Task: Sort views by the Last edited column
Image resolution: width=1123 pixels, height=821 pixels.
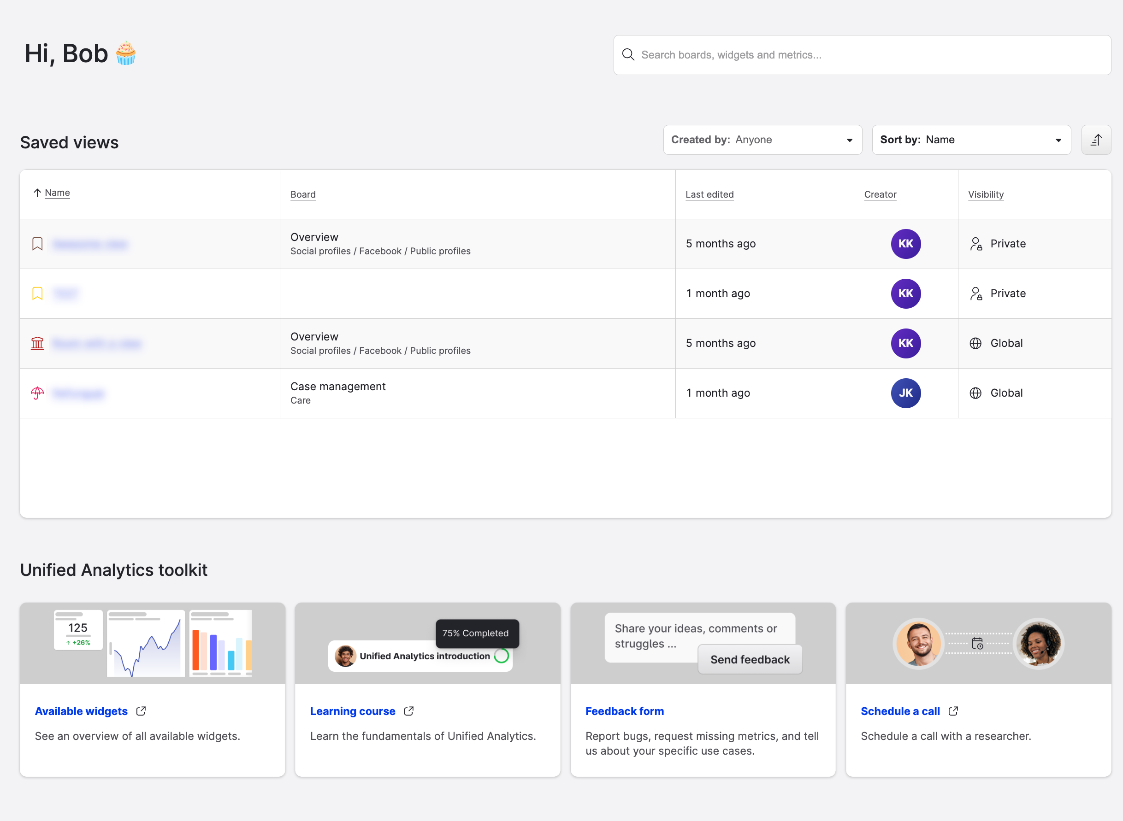Action: click(x=709, y=194)
